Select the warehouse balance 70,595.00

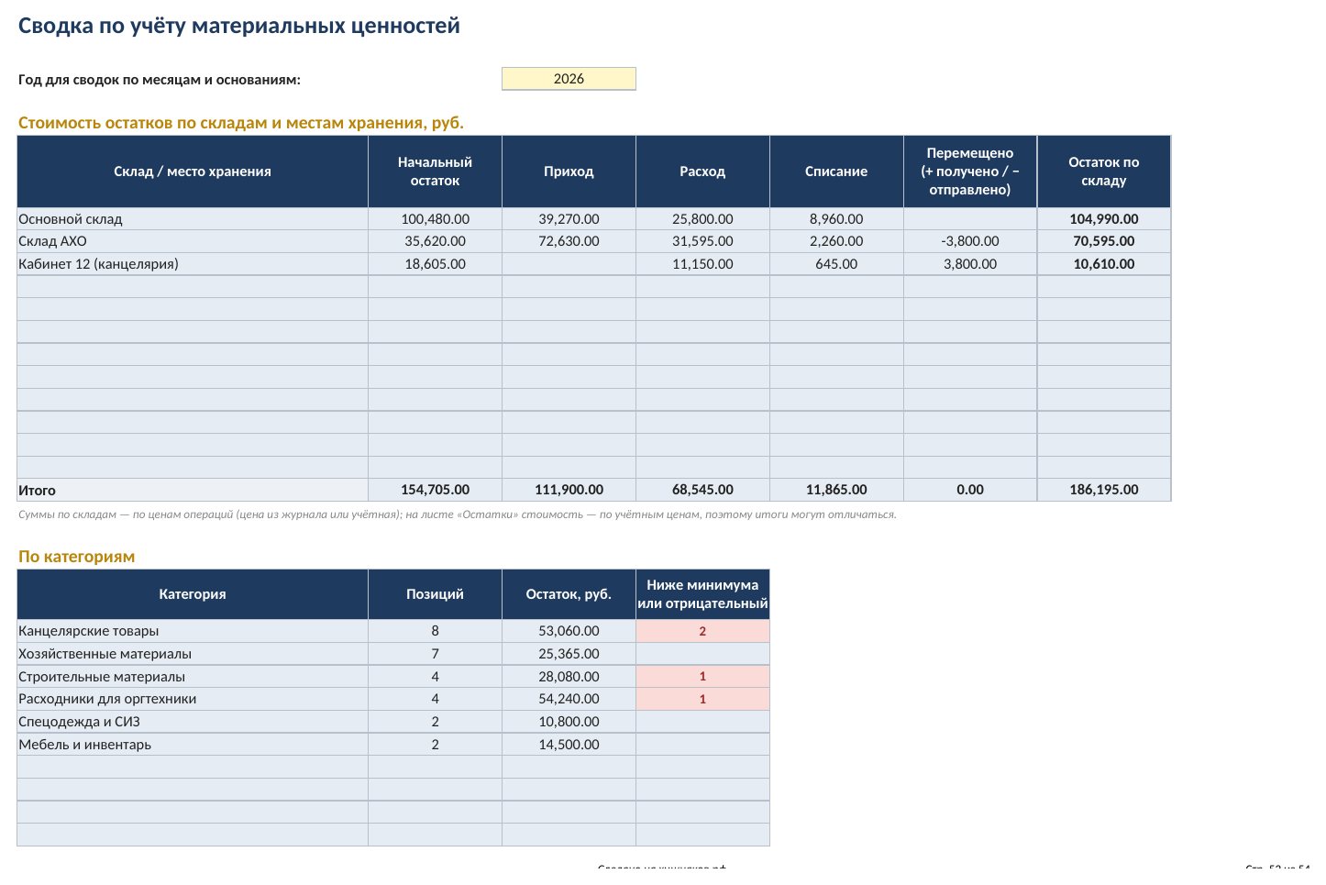point(1104,241)
